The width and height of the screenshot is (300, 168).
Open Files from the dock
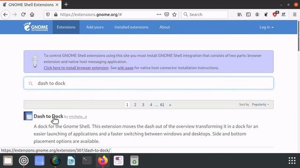pyautogui.click(x=8, y=161)
